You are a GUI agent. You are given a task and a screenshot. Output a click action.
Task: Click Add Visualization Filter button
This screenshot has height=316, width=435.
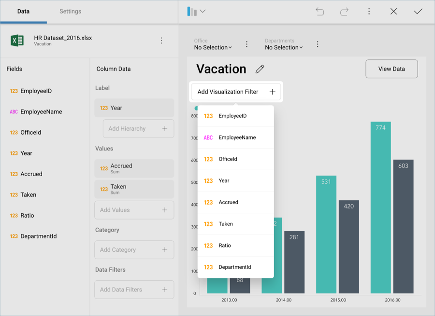[x=236, y=92]
